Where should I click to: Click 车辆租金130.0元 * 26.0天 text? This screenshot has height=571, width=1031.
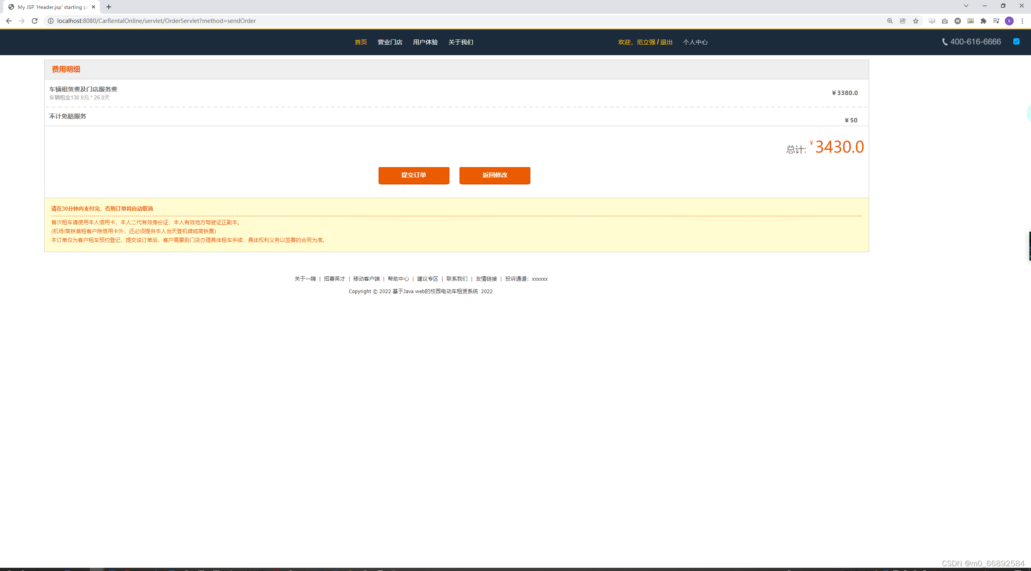79,98
